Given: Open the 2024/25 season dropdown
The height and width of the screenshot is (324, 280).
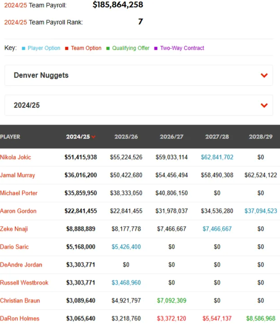Looking at the screenshot, I should coord(139,105).
